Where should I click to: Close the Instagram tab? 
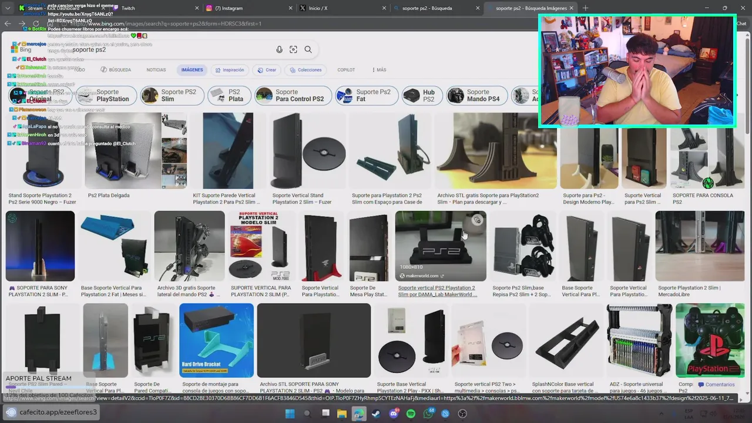[291, 8]
